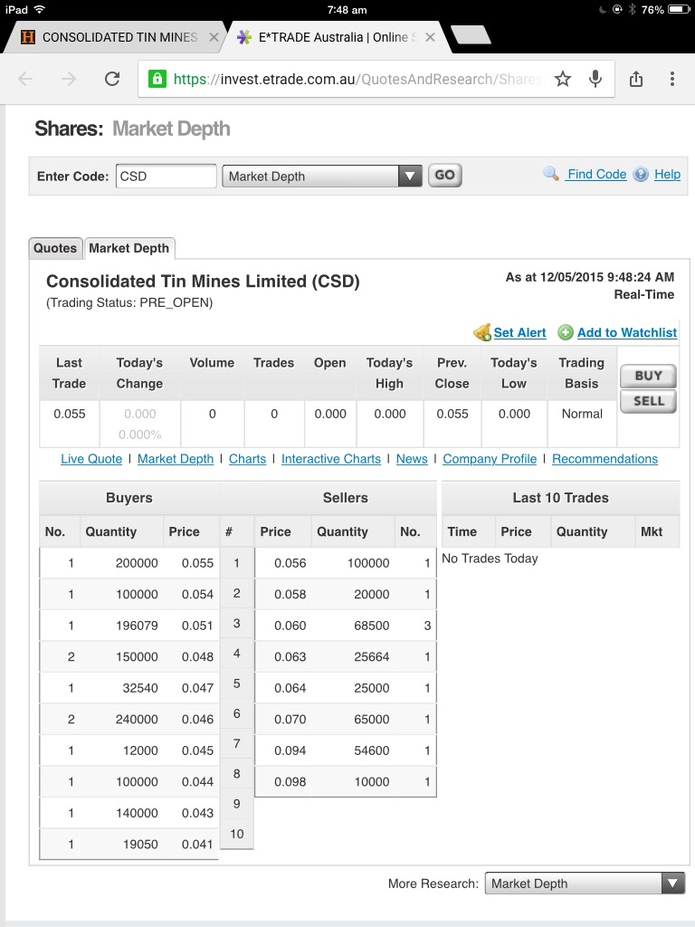Click Last 10 Trades header

(x=560, y=498)
